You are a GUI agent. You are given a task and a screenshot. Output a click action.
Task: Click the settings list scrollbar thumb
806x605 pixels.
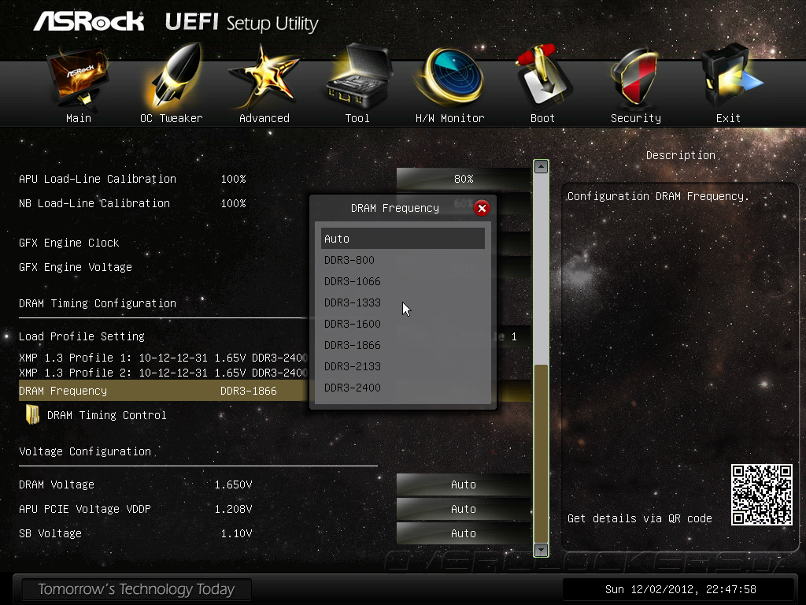pos(541,453)
